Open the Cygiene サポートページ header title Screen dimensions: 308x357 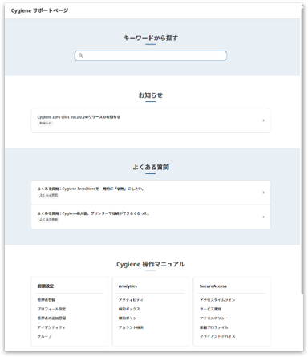(x=39, y=10)
